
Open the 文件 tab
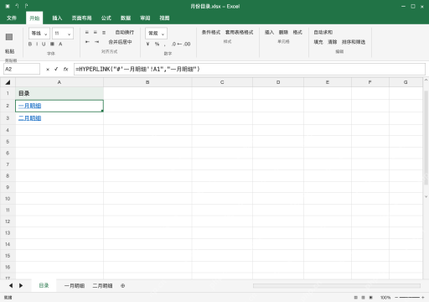click(x=12, y=18)
